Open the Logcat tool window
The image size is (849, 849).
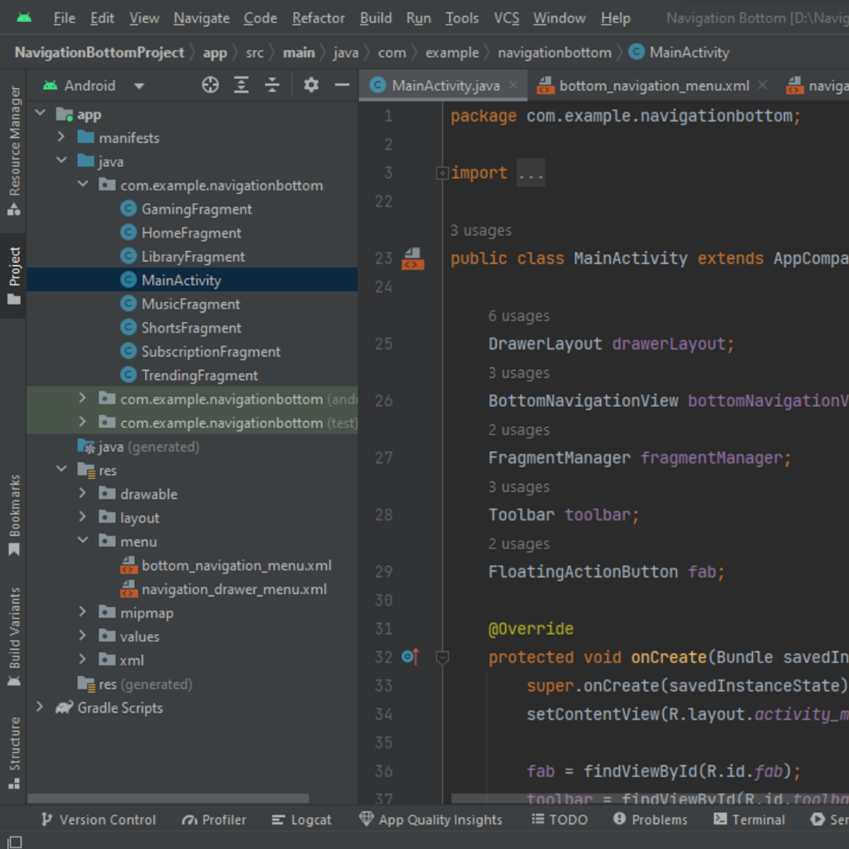[x=302, y=819]
